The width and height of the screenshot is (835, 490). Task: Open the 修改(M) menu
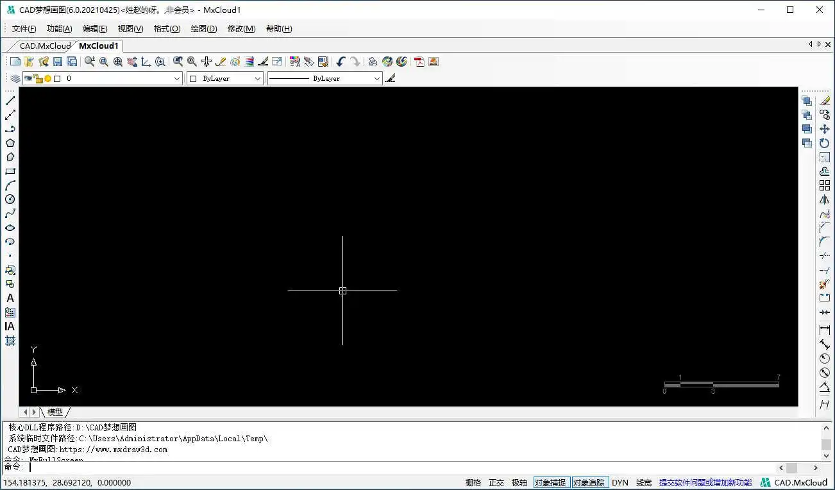click(242, 28)
